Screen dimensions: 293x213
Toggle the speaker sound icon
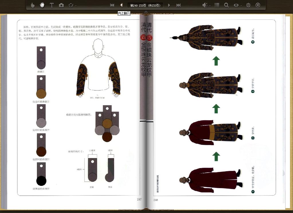[x=205, y=5]
